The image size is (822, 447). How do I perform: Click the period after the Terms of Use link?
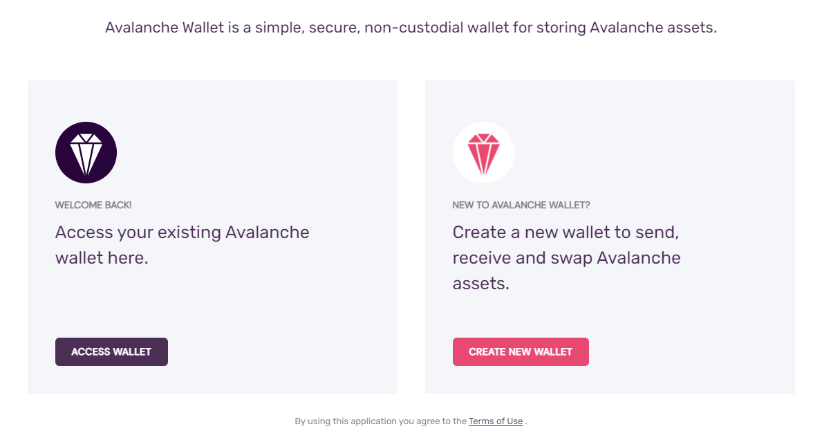527,421
